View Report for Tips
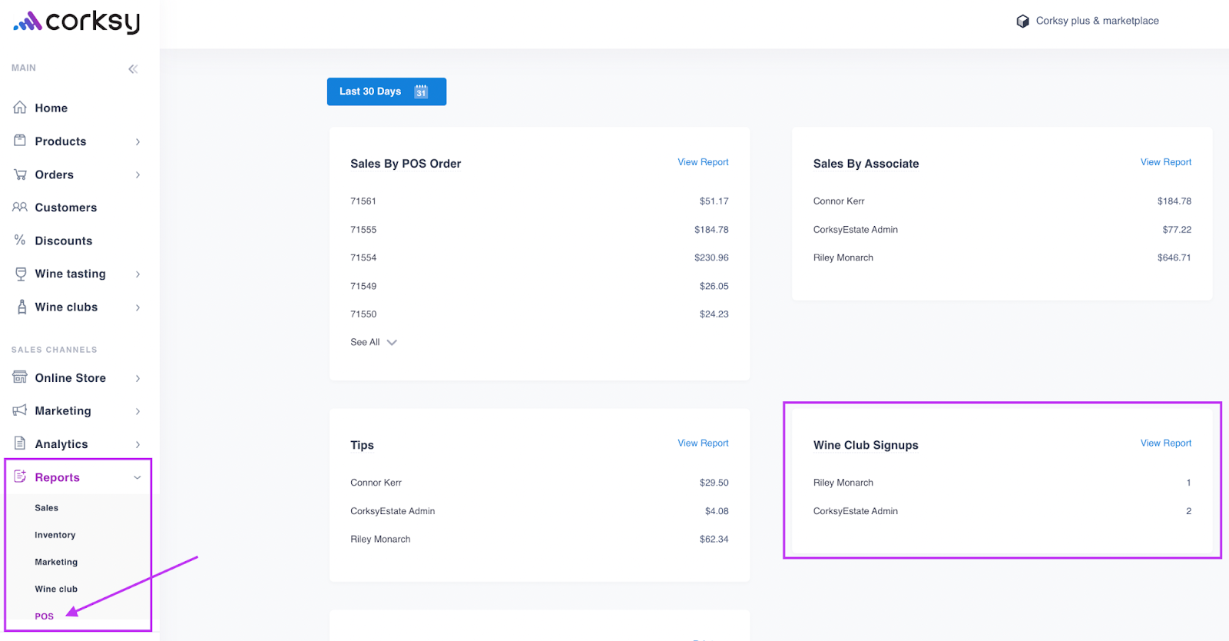 click(703, 443)
